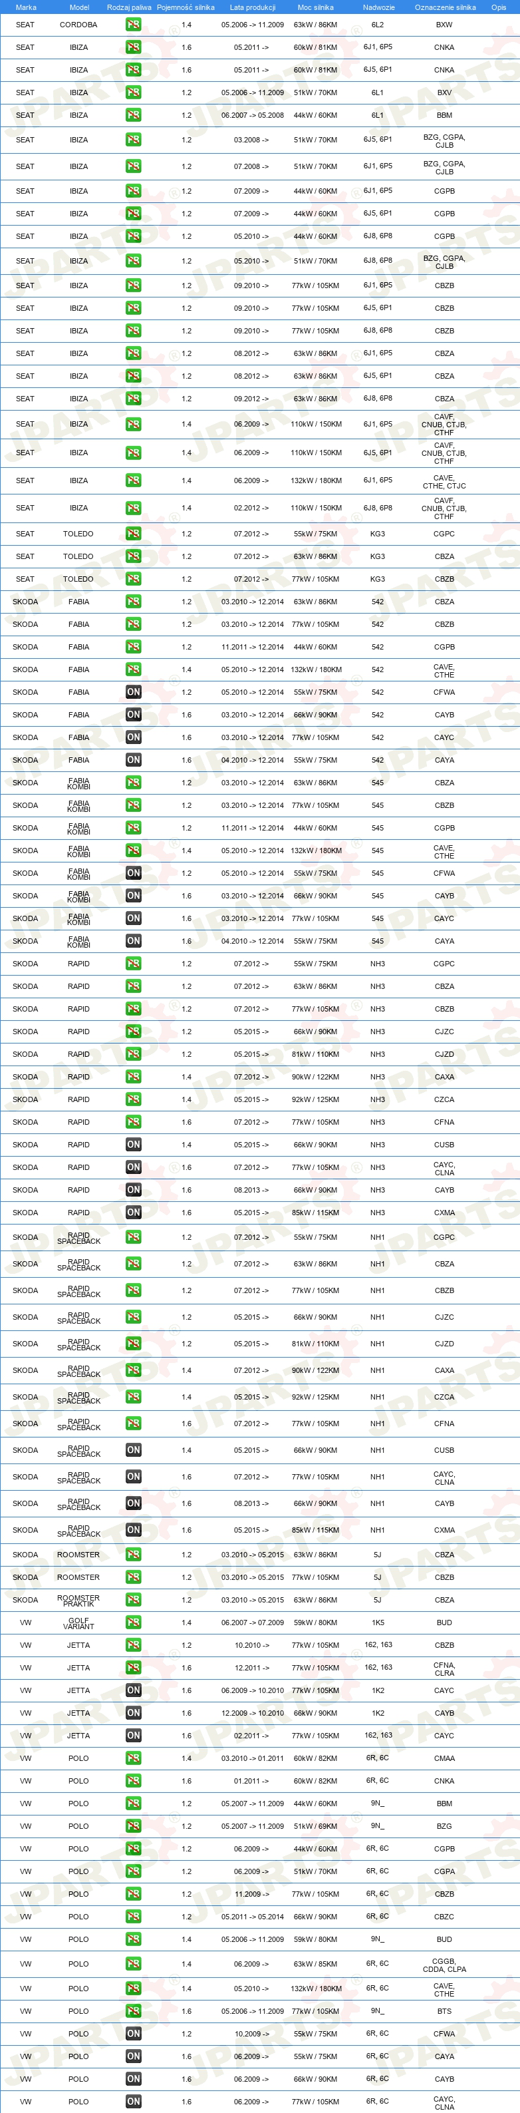Click fuel icon in SEAT Ibiza 6L1 BXV row
Screen dimensions: 520x2113
coord(133,93)
